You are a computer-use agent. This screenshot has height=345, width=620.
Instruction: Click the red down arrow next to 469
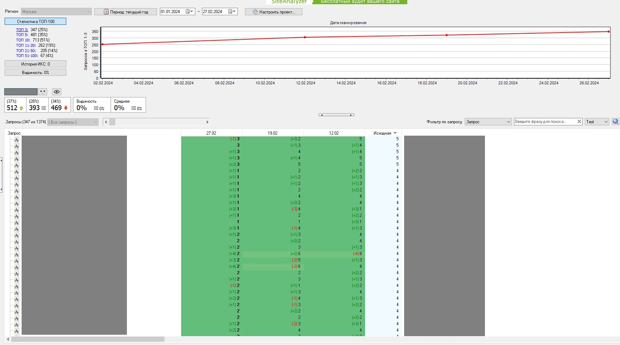[66, 108]
